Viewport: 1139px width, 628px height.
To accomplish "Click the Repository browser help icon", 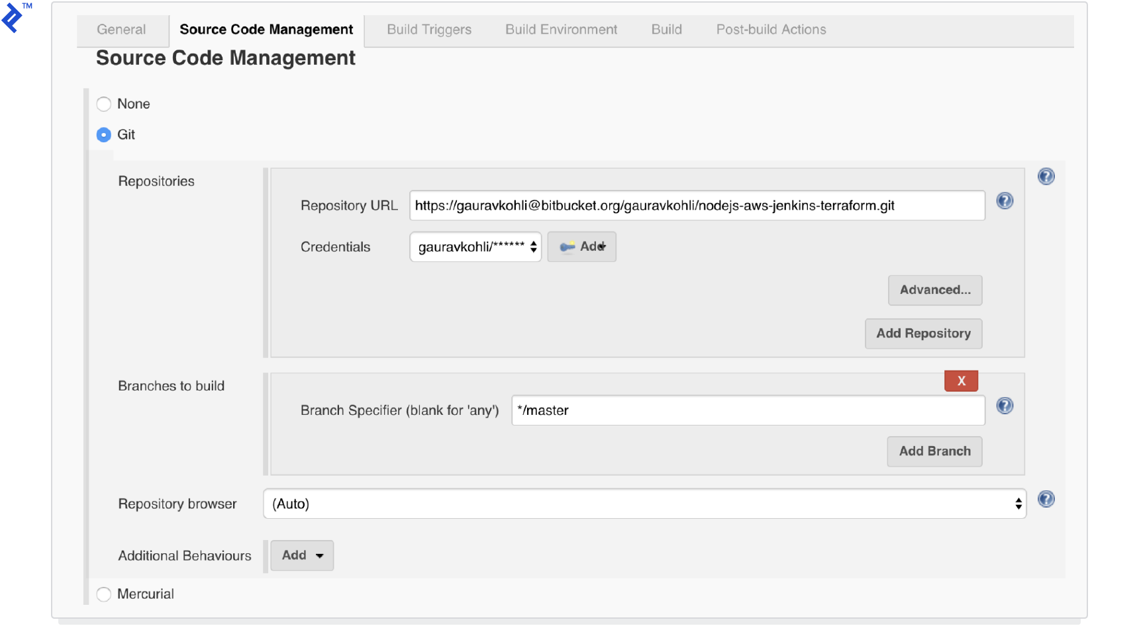I will click(x=1046, y=500).
